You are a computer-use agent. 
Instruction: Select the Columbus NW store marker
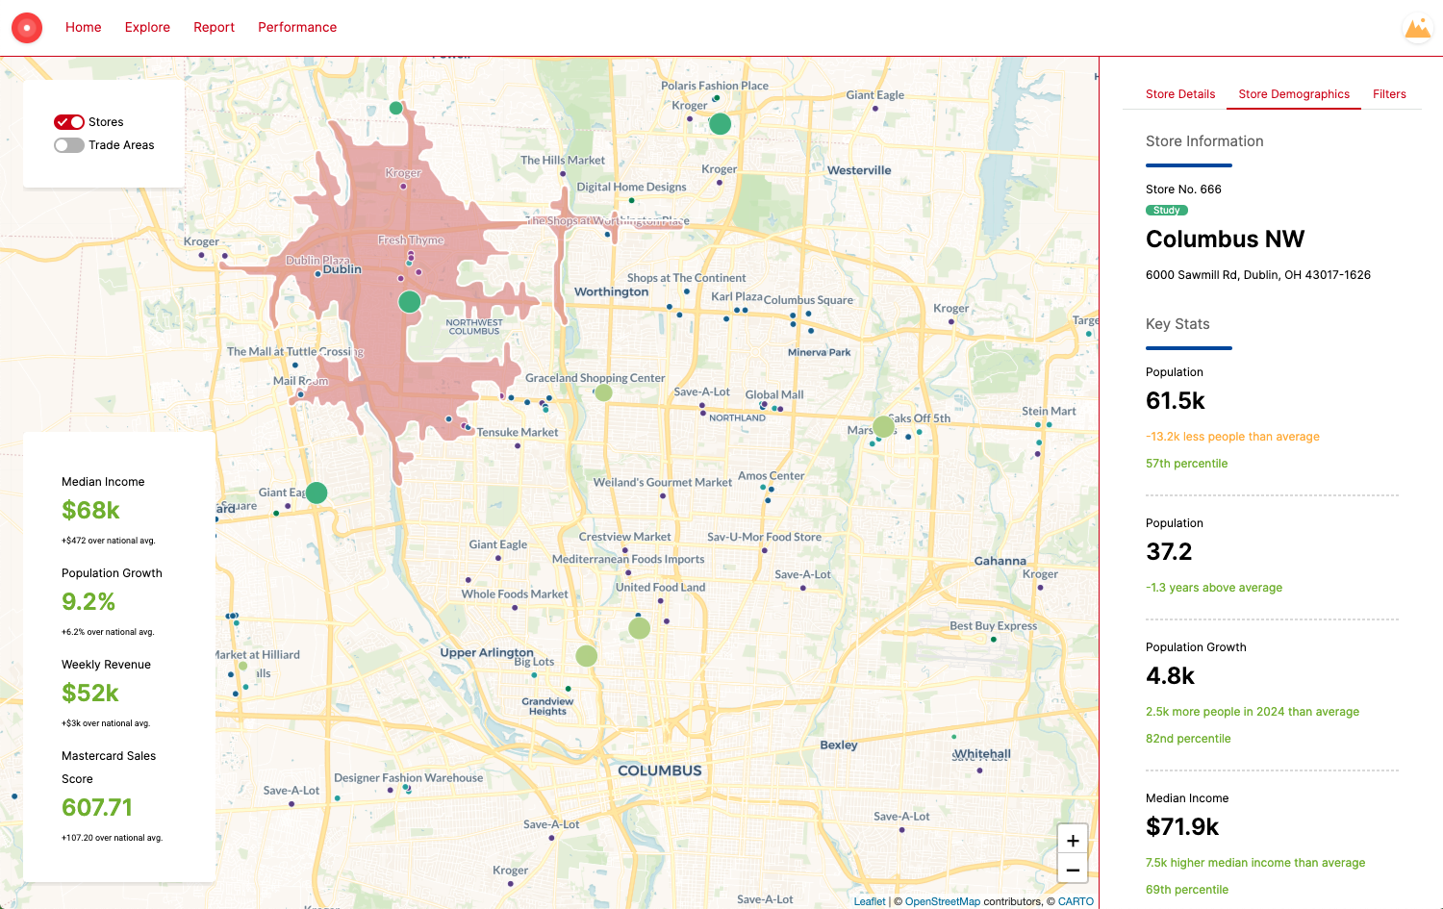click(410, 301)
